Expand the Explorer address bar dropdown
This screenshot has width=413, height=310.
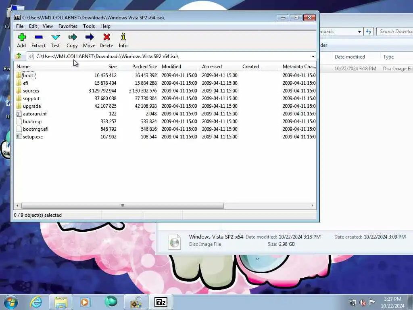(359, 31)
